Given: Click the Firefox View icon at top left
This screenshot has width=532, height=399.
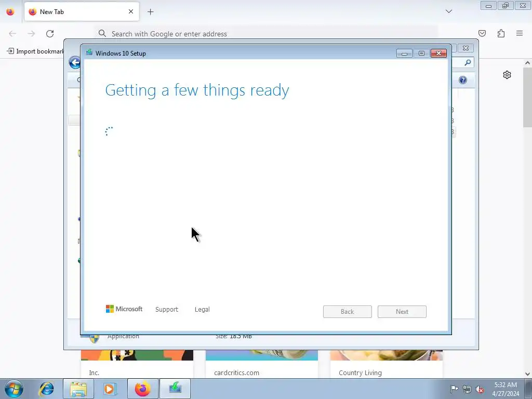Looking at the screenshot, I should [10, 12].
